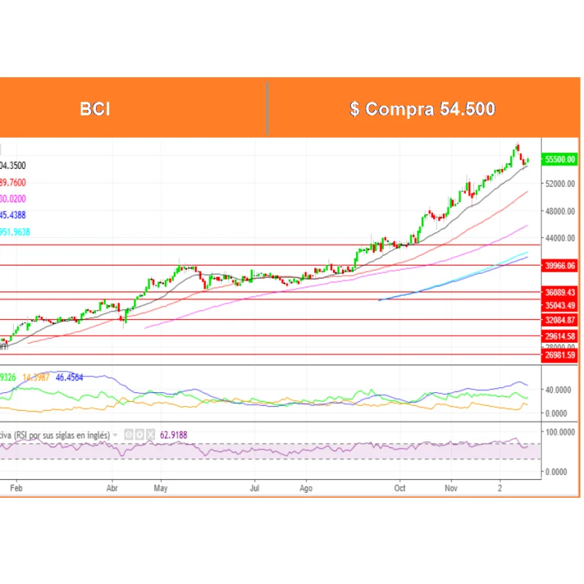Click the May label on time axis
This screenshot has width=584, height=584.
[161, 488]
